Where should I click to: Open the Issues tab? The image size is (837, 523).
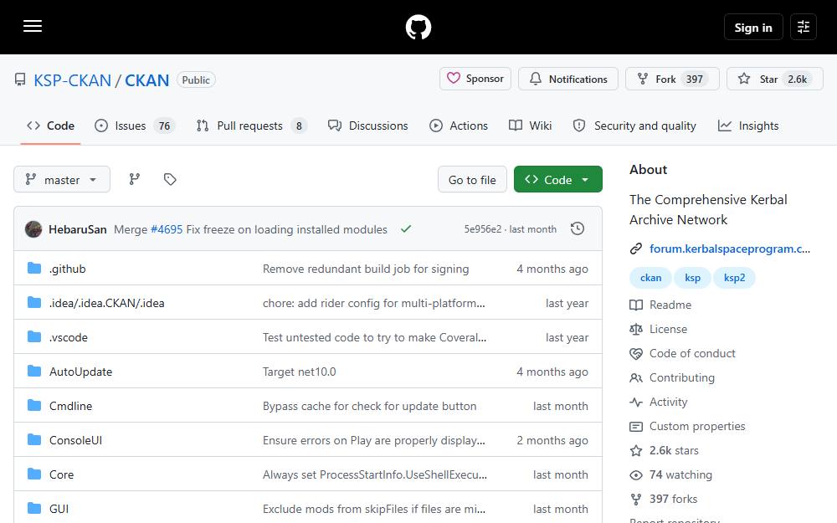point(135,126)
